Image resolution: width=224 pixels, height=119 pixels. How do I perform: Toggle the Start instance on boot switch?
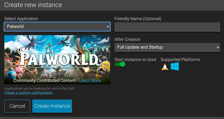coord(120,64)
